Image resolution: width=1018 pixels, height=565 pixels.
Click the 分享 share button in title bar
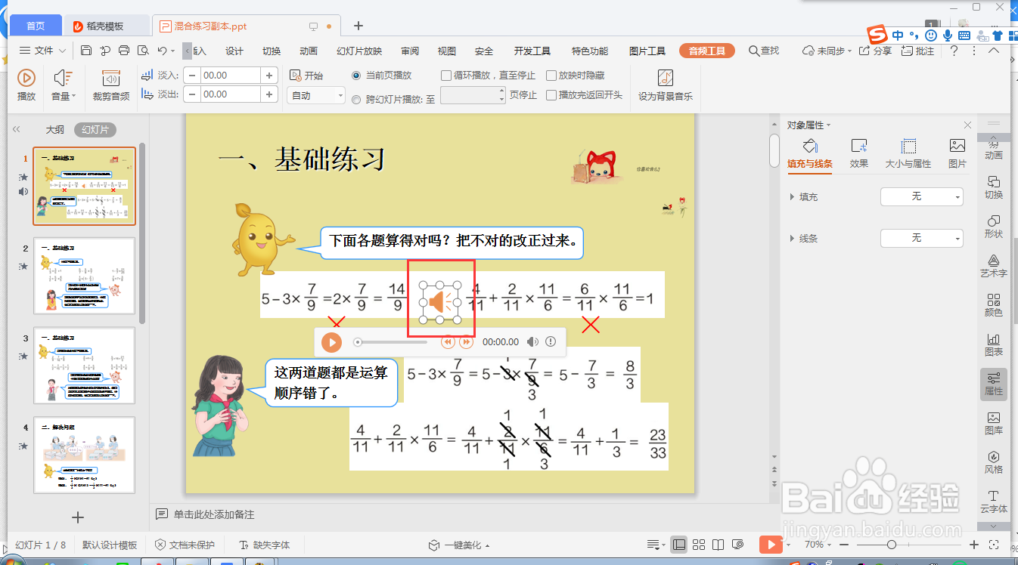[877, 51]
